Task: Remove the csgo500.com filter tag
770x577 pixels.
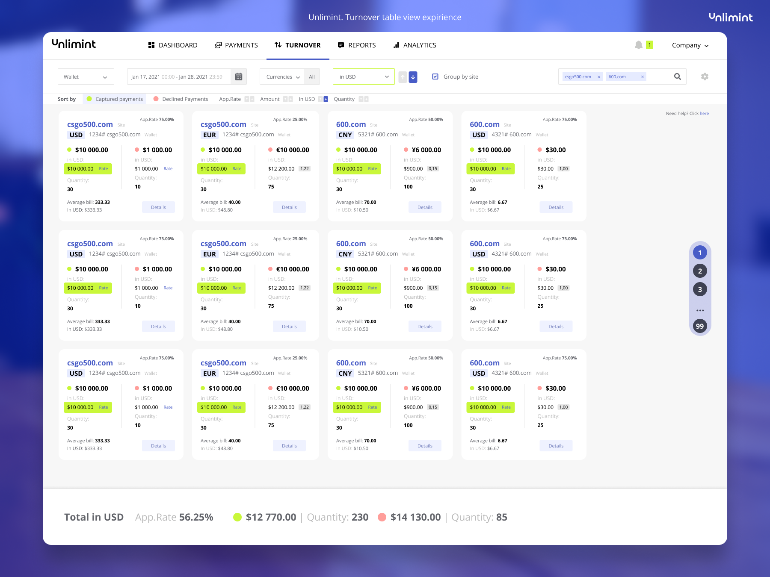Action: [x=599, y=77]
